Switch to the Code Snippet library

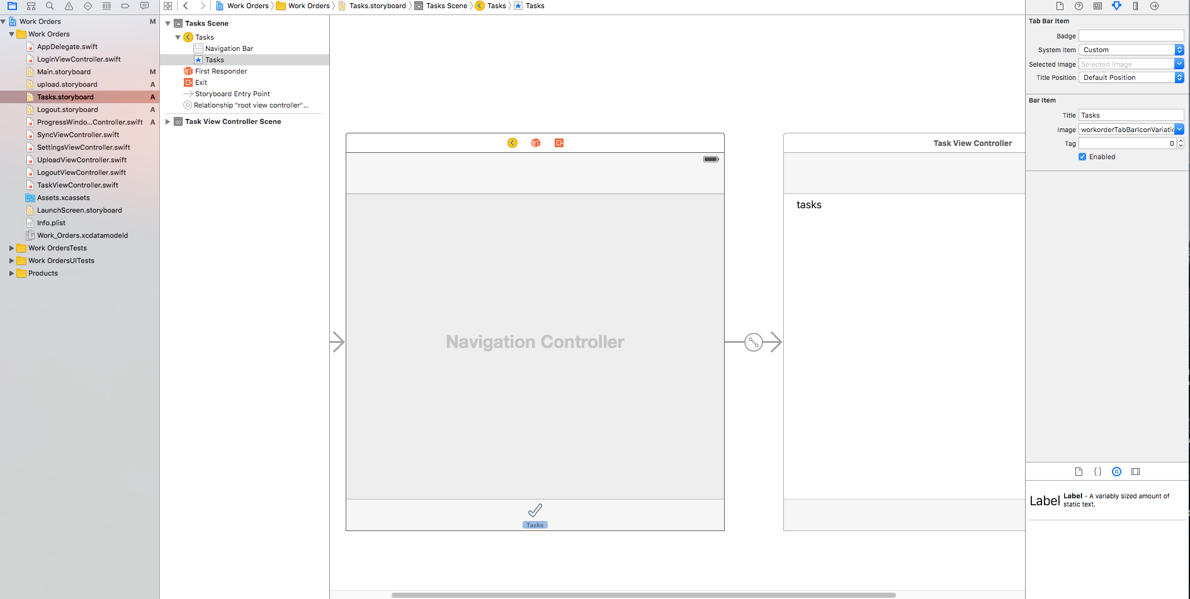[1098, 471]
